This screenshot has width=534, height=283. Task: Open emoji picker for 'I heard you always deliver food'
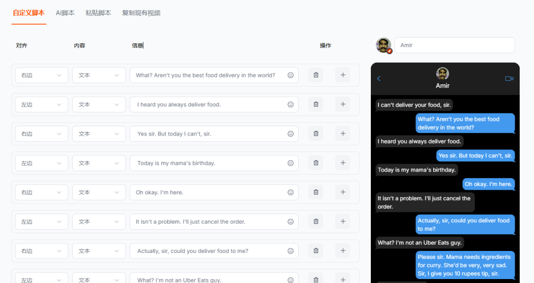point(291,105)
